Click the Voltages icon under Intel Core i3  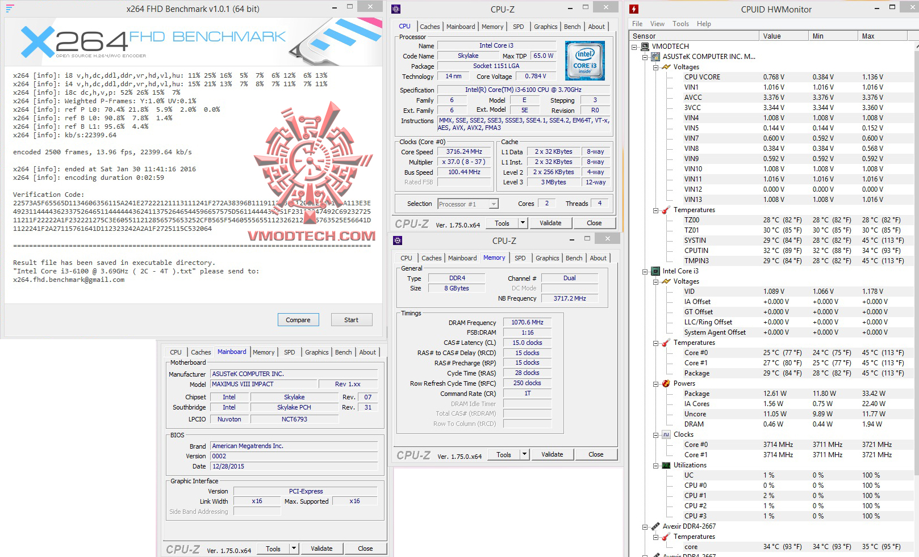pyautogui.click(x=666, y=281)
